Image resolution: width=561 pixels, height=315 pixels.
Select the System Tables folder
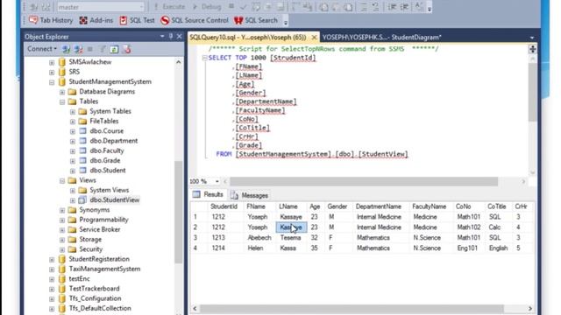pos(110,111)
